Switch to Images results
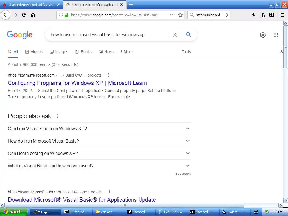288x216 pixels. [59, 52]
